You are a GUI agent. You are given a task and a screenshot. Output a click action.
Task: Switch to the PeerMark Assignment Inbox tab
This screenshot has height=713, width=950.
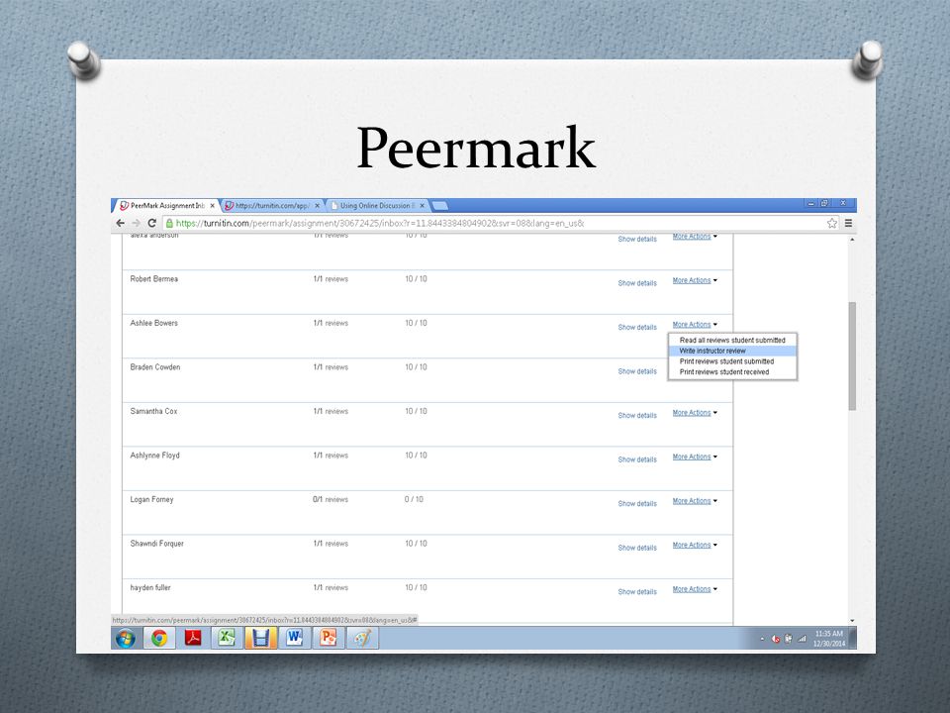pos(166,206)
